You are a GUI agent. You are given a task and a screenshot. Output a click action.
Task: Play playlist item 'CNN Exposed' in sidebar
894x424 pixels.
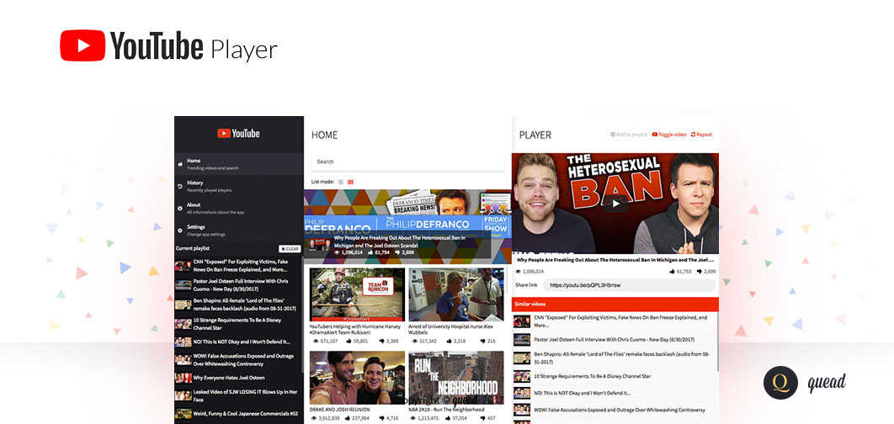[x=237, y=266]
